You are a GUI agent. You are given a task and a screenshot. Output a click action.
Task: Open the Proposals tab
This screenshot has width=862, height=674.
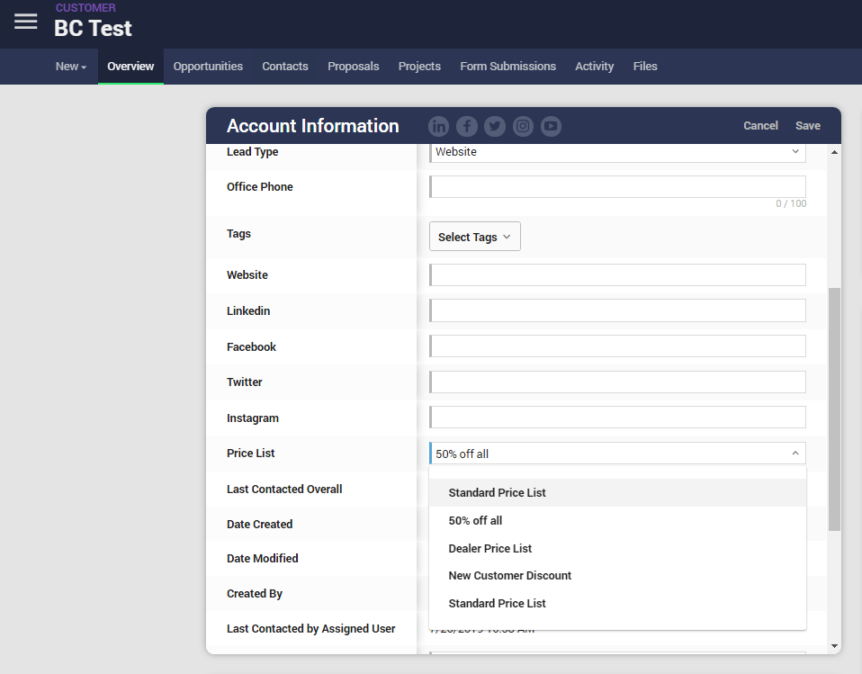pyautogui.click(x=354, y=67)
